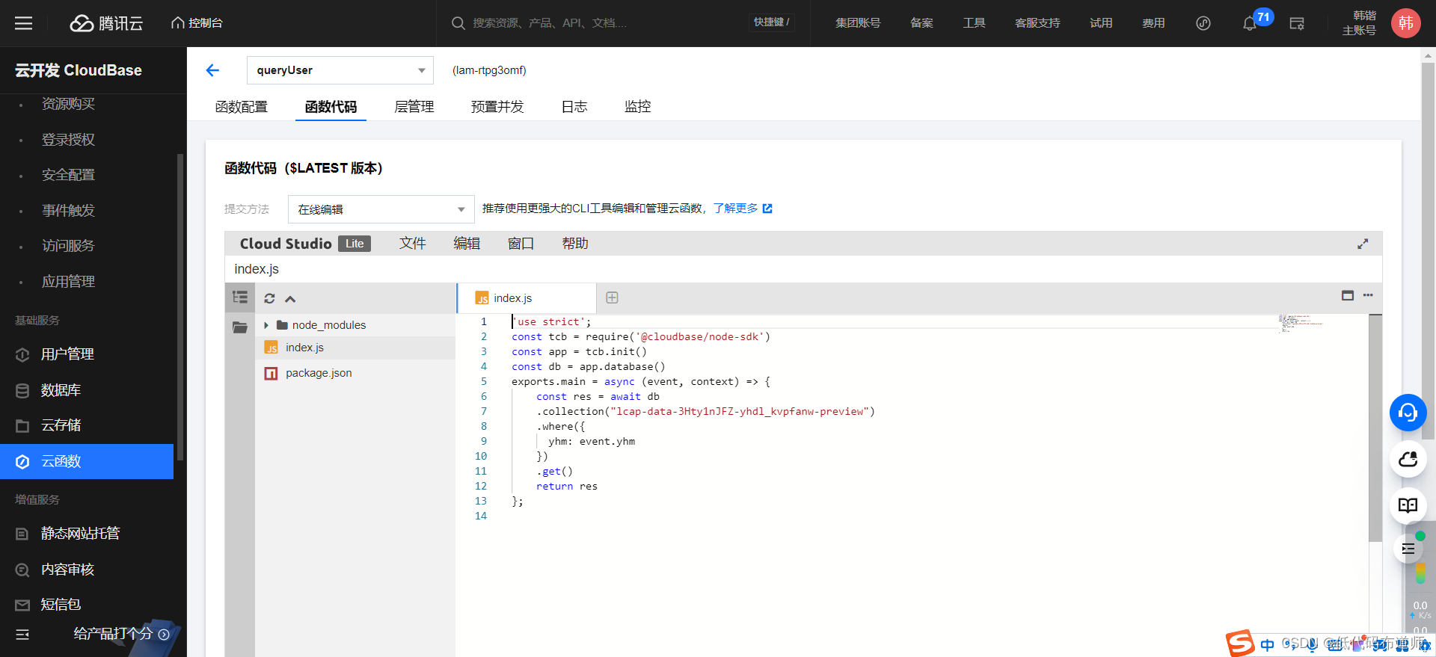Open 客服支持 menu

click(1037, 23)
